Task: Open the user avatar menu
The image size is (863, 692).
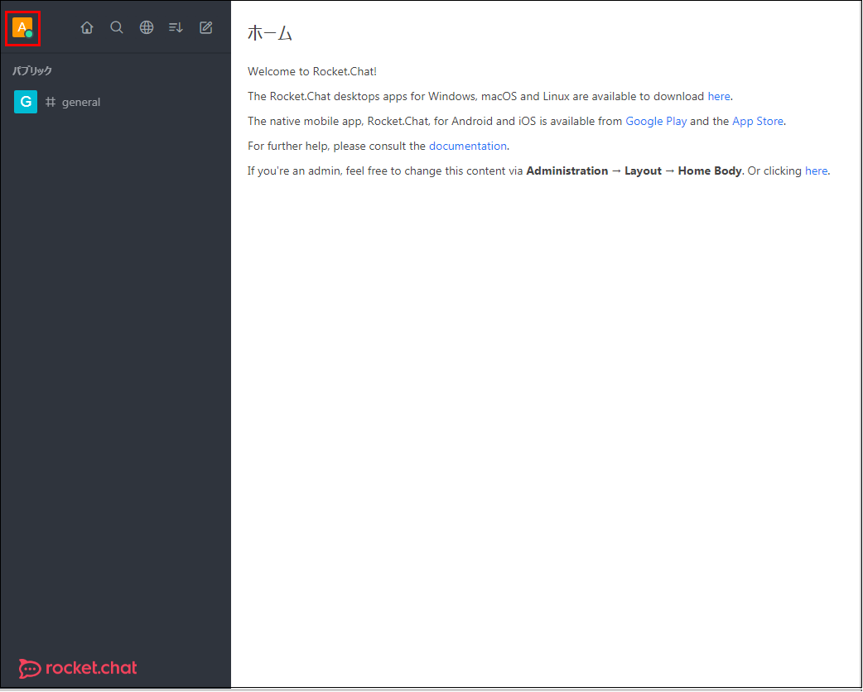Action: pyautogui.click(x=22, y=27)
